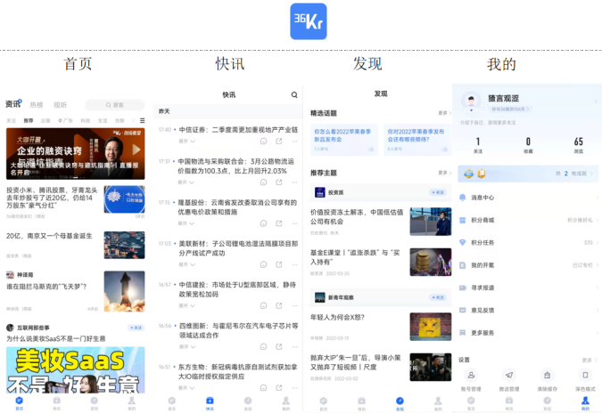
Task: Open topic 你怎么看2022苹果春季新品发布会
Action: pos(344,140)
